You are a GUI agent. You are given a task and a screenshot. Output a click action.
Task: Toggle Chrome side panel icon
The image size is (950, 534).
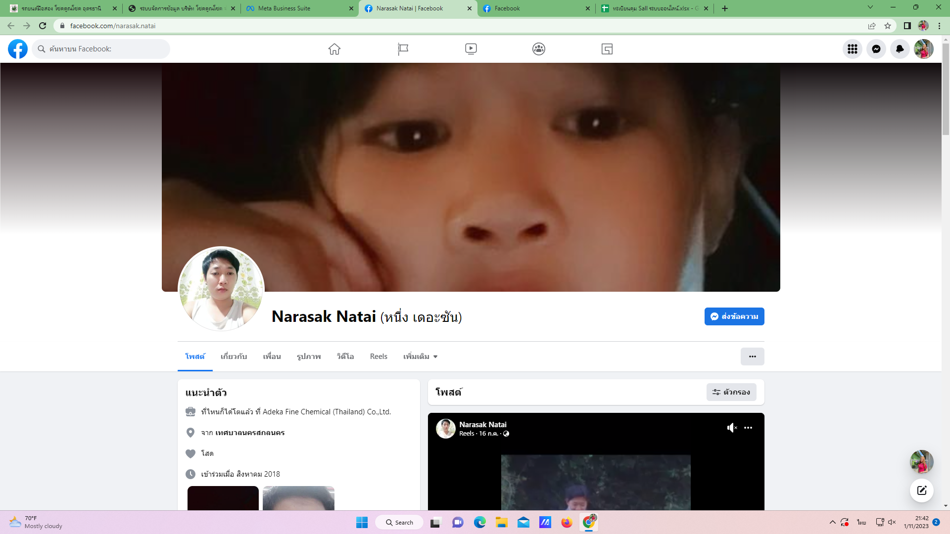[x=907, y=26]
